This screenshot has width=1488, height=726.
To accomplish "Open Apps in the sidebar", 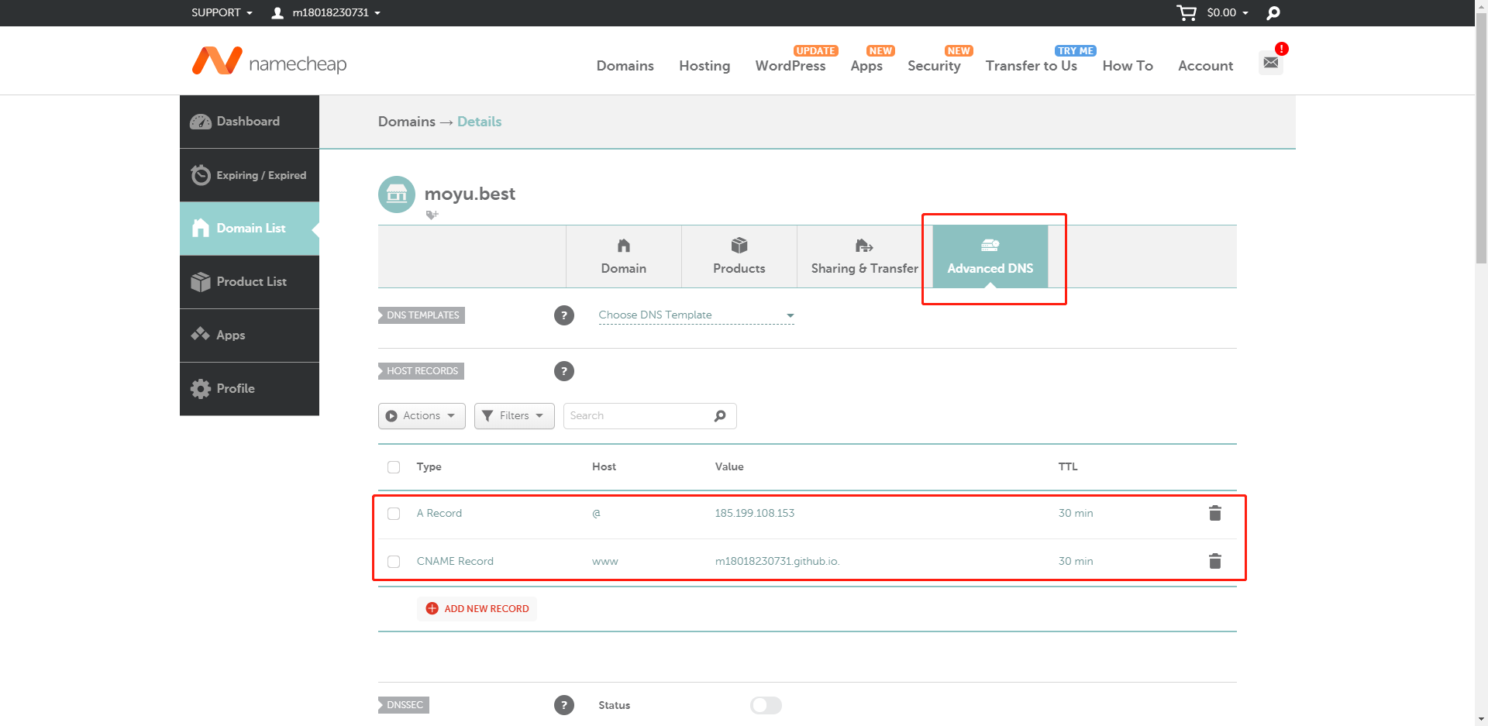I will point(250,335).
